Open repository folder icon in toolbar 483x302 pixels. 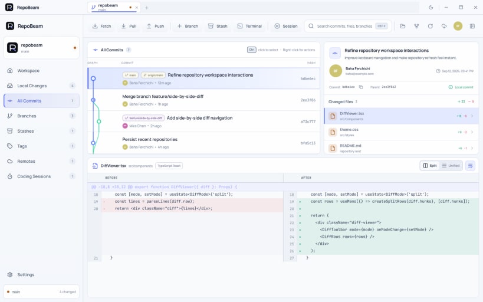click(x=403, y=26)
